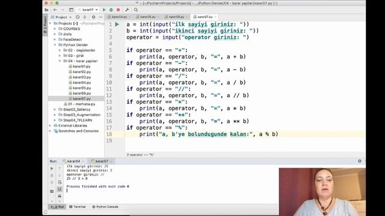The image size is (385, 216).
Task: Open the karar07 run configuration dropdown
Action: [88, 10]
